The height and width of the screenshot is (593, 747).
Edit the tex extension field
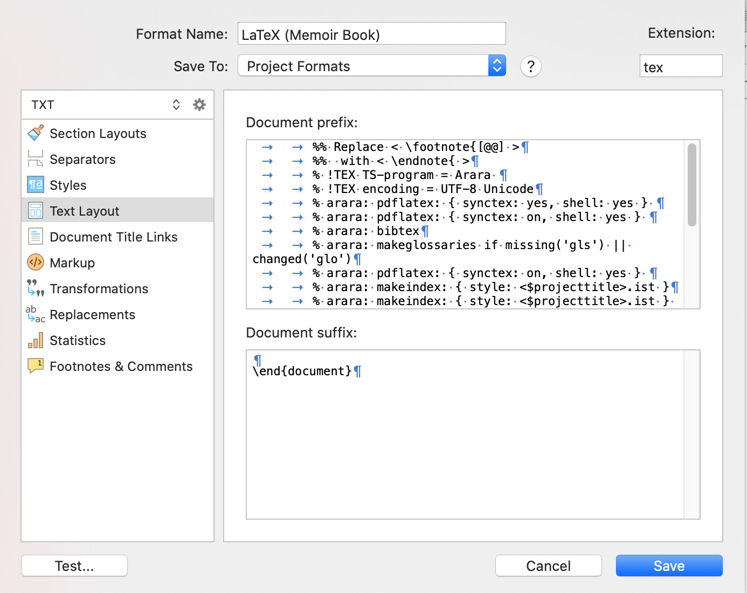pyautogui.click(x=681, y=66)
